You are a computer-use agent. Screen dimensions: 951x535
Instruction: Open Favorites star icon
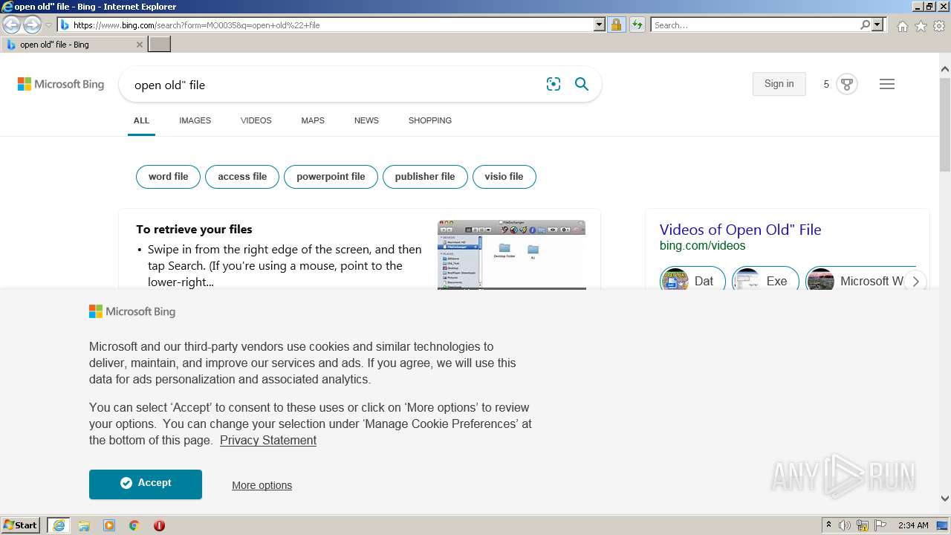point(921,26)
